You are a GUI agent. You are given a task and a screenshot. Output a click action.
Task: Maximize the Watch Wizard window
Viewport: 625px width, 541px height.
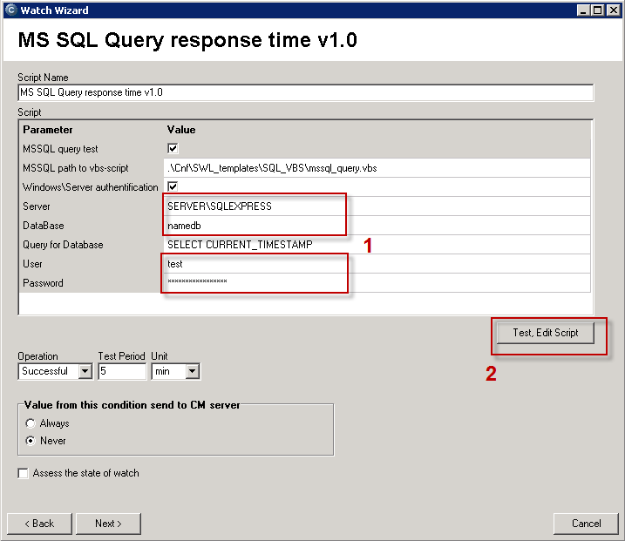(x=598, y=10)
